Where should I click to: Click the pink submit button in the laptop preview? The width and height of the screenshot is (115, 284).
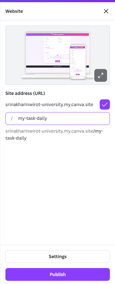click(57, 61)
